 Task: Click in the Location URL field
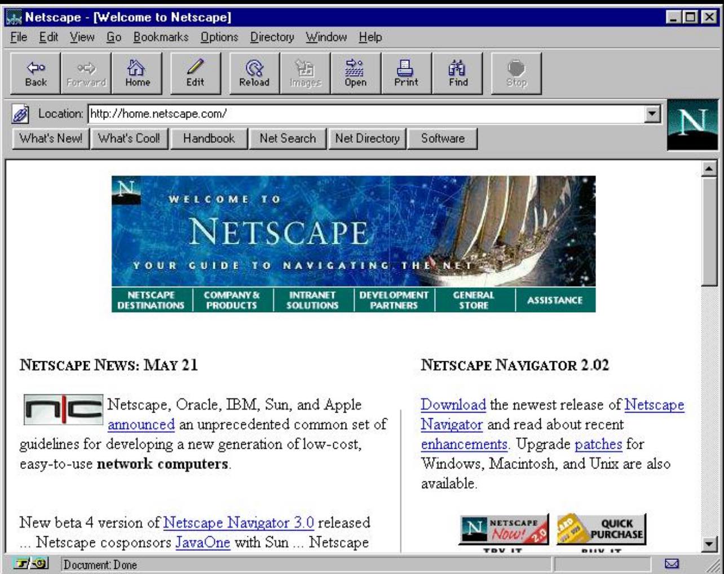[367, 114]
